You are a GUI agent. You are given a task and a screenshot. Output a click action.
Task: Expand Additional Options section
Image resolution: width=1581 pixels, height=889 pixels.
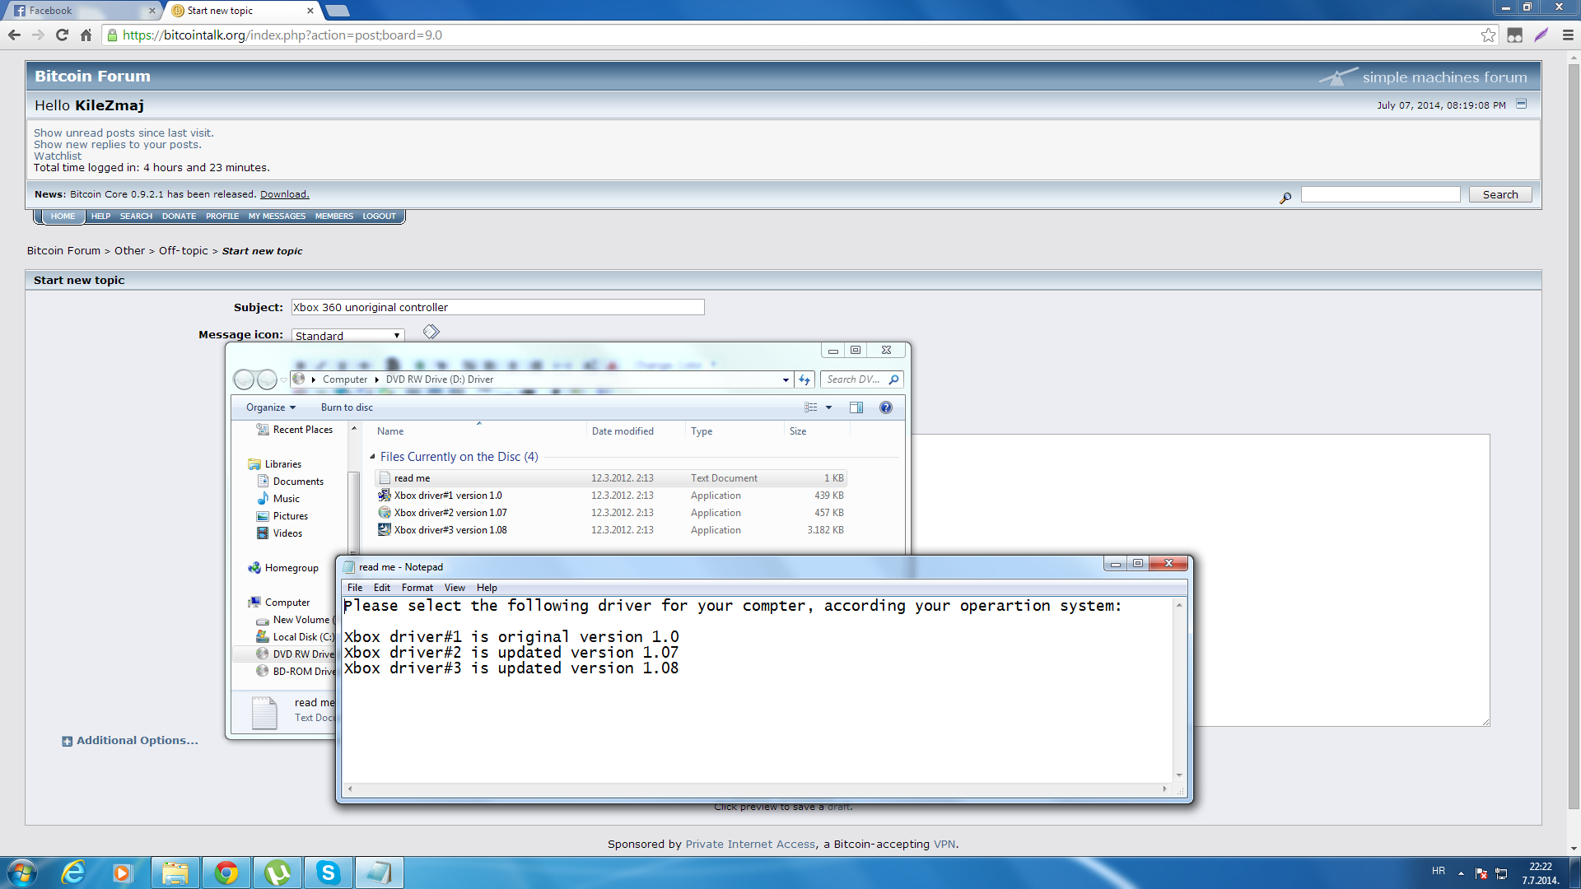coord(130,741)
